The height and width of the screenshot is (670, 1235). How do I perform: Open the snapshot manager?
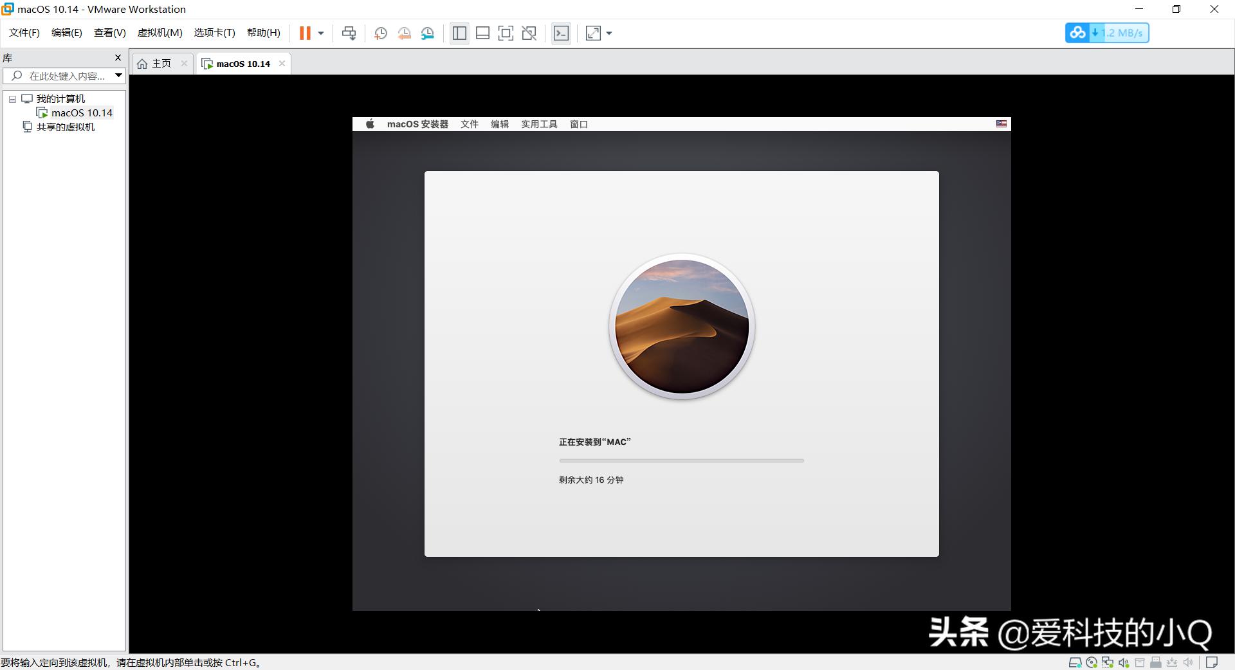[428, 33]
